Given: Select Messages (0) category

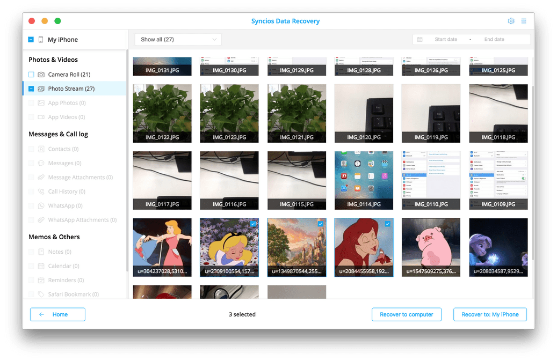Looking at the screenshot, I should coord(75,163).
